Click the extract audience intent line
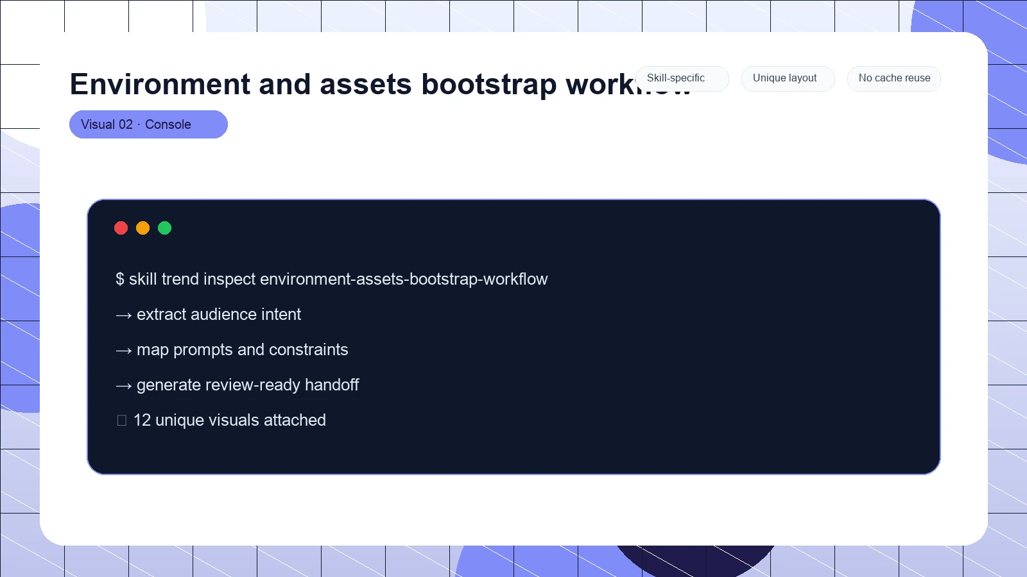This screenshot has width=1027, height=577. [x=208, y=314]
